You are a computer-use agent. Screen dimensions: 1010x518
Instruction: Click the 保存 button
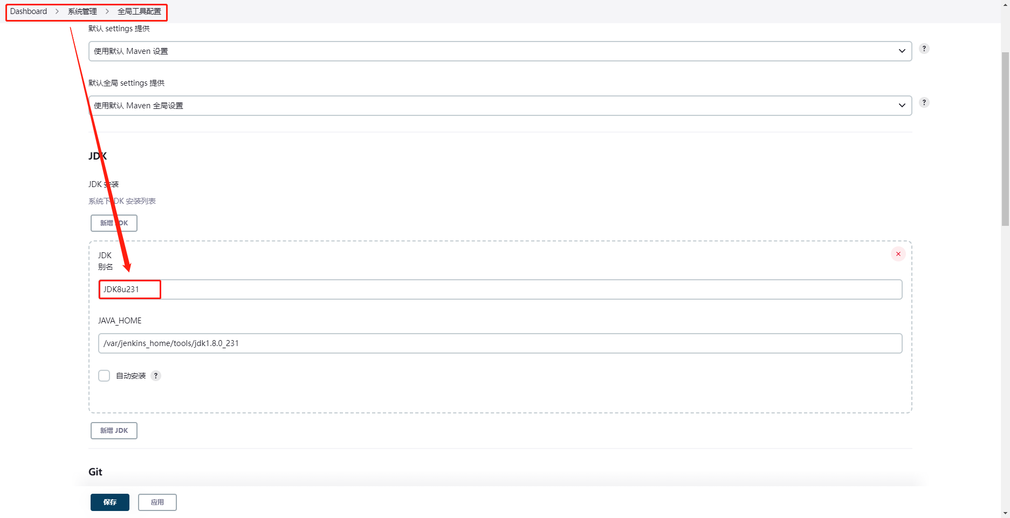click(110, 502)
